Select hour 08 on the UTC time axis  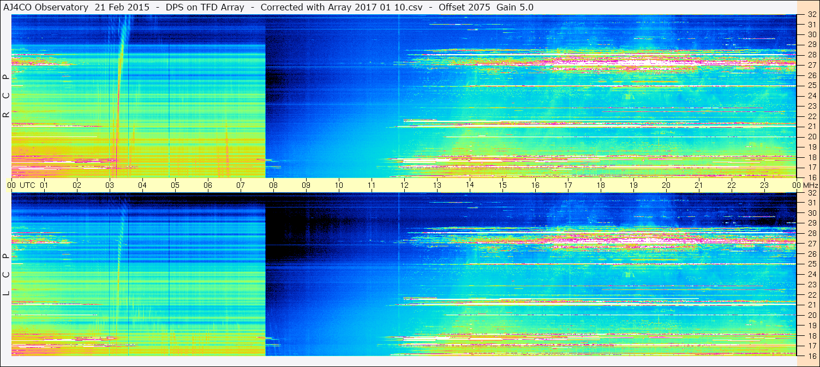(273, 185)
